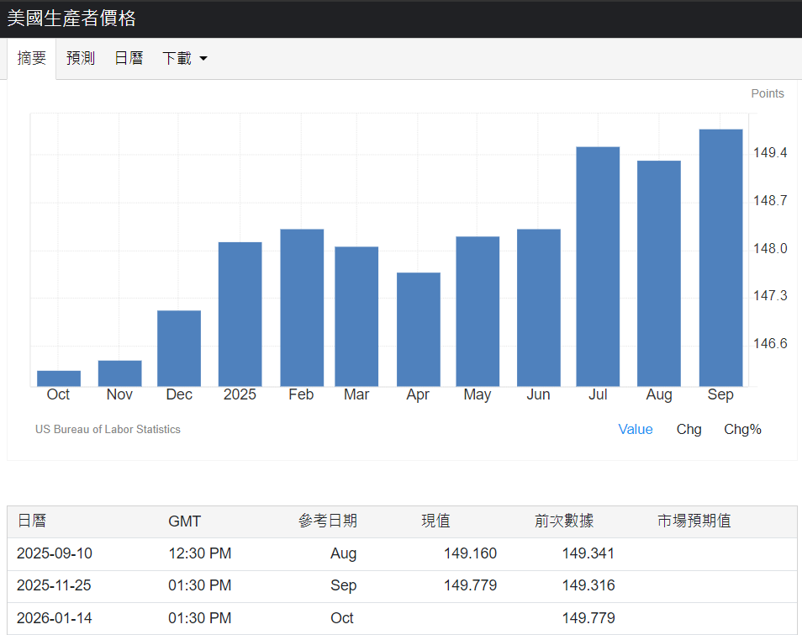Image resolution: width=802 pixels, height=635 pixels.
Task: Click the Apr bar in chart
Action: click(419, 329)
